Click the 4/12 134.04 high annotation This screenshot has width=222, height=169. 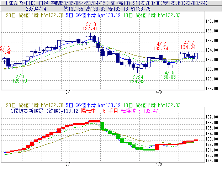coord(188,45)
